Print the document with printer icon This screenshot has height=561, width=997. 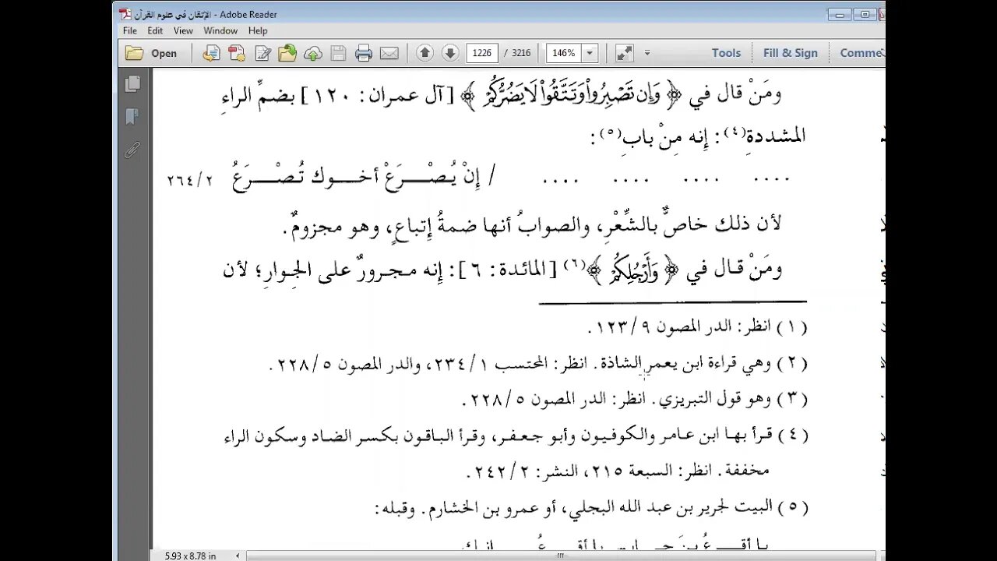pyautogui.click(x=364, y=53)
